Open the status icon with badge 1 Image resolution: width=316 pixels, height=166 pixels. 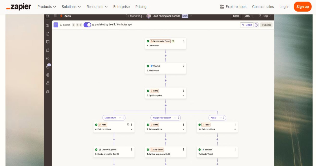click(48, 66)
